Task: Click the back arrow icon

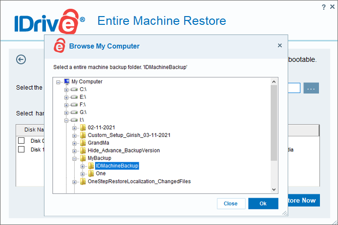Action: (21, 59)
